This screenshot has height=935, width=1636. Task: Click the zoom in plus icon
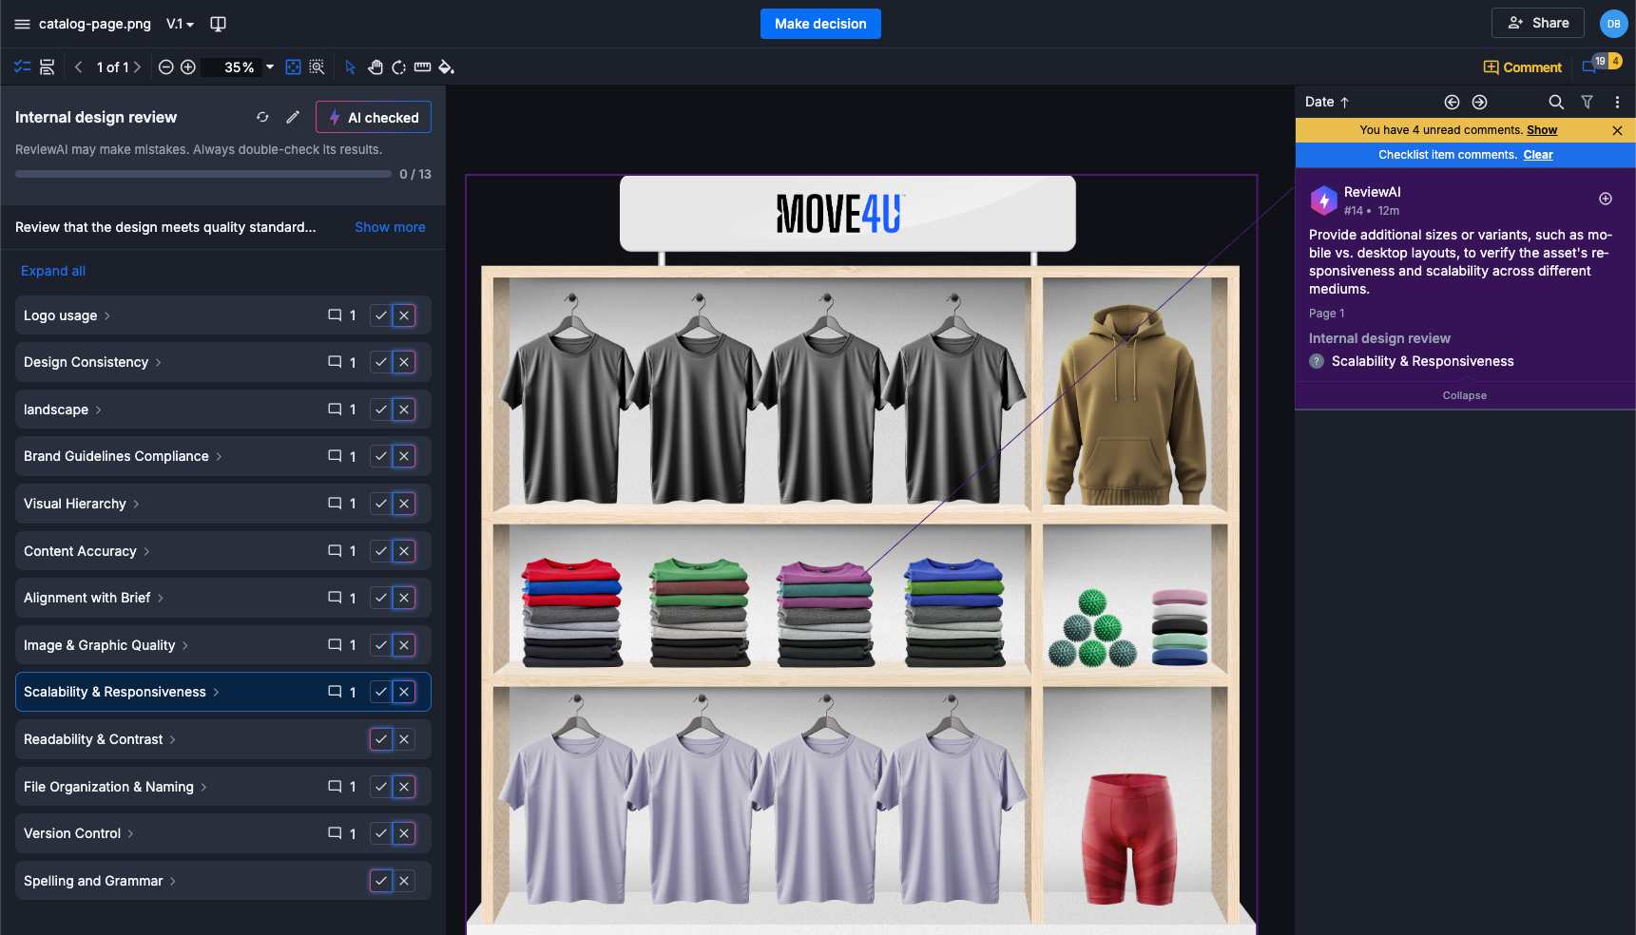(x=188, y=67)
